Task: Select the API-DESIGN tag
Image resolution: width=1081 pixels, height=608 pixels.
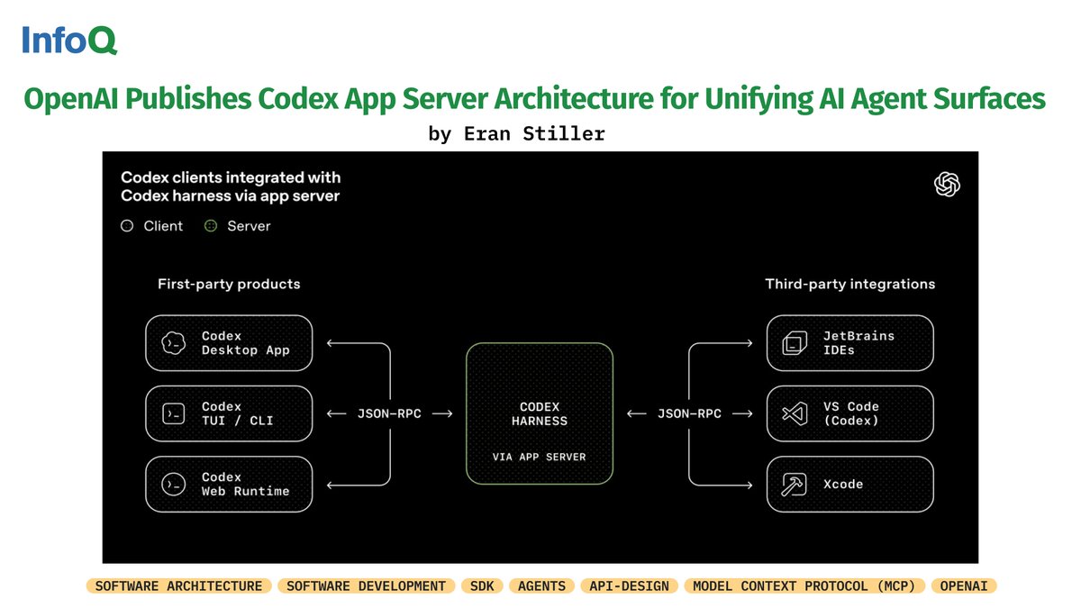Action: point(629,585)
